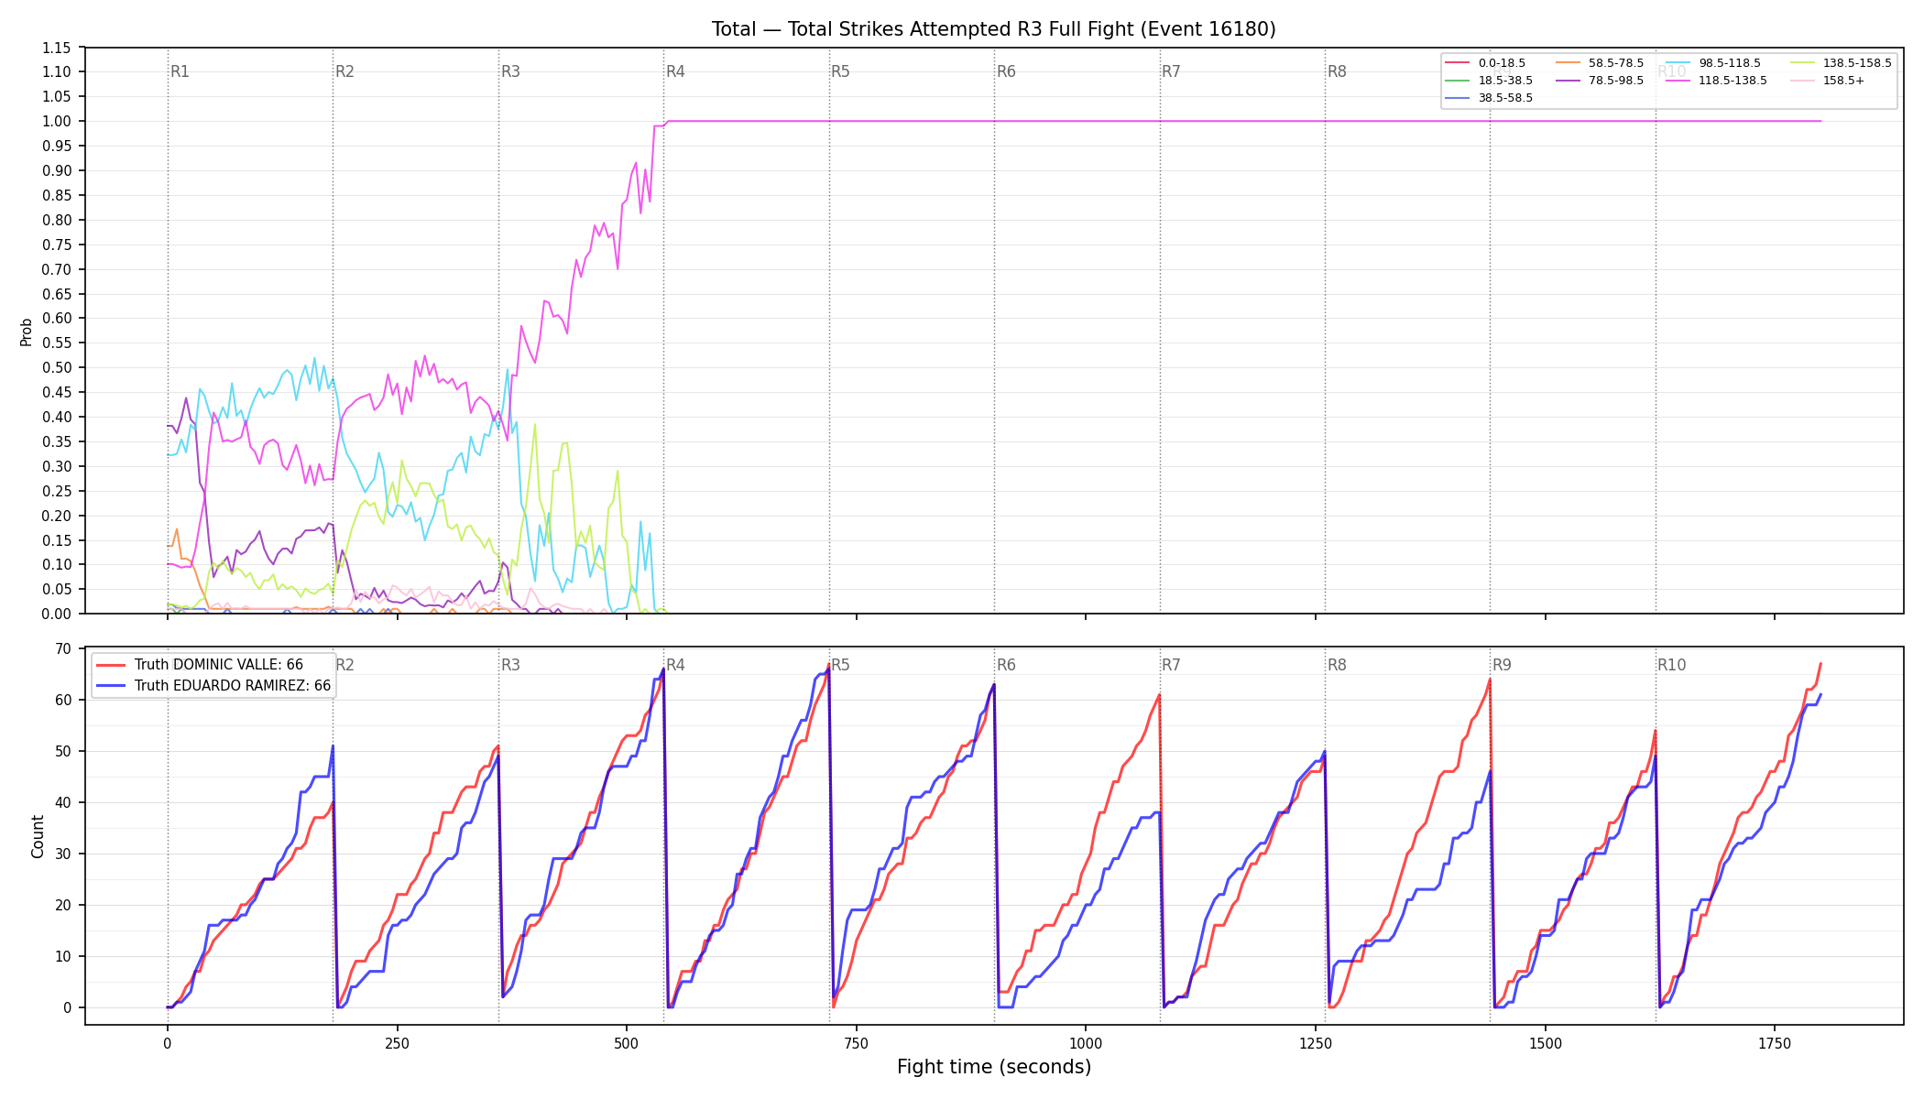Screen dimensions: 1924x1099
Task: Select Truth EDUARDO RAMIREZ: 66 legend entry
Action: 214,685
